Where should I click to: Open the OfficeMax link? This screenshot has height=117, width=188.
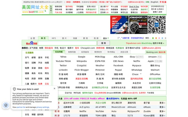pyautogui.click(x=155, y=74)
